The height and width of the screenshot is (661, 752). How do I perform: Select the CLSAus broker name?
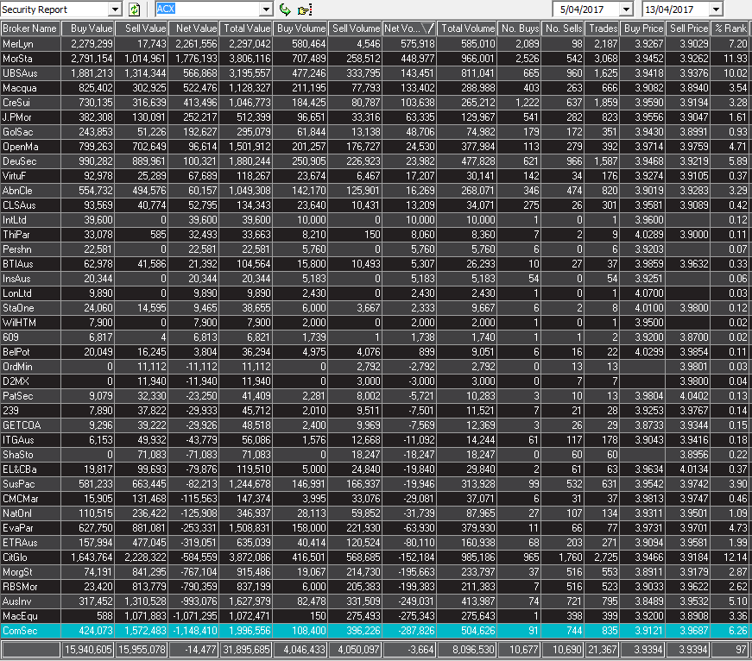click(19, 205)
